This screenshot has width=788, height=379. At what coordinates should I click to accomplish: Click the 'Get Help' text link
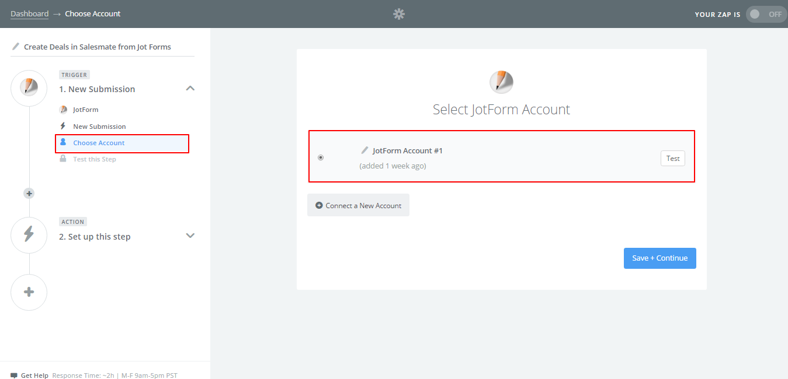34,376
